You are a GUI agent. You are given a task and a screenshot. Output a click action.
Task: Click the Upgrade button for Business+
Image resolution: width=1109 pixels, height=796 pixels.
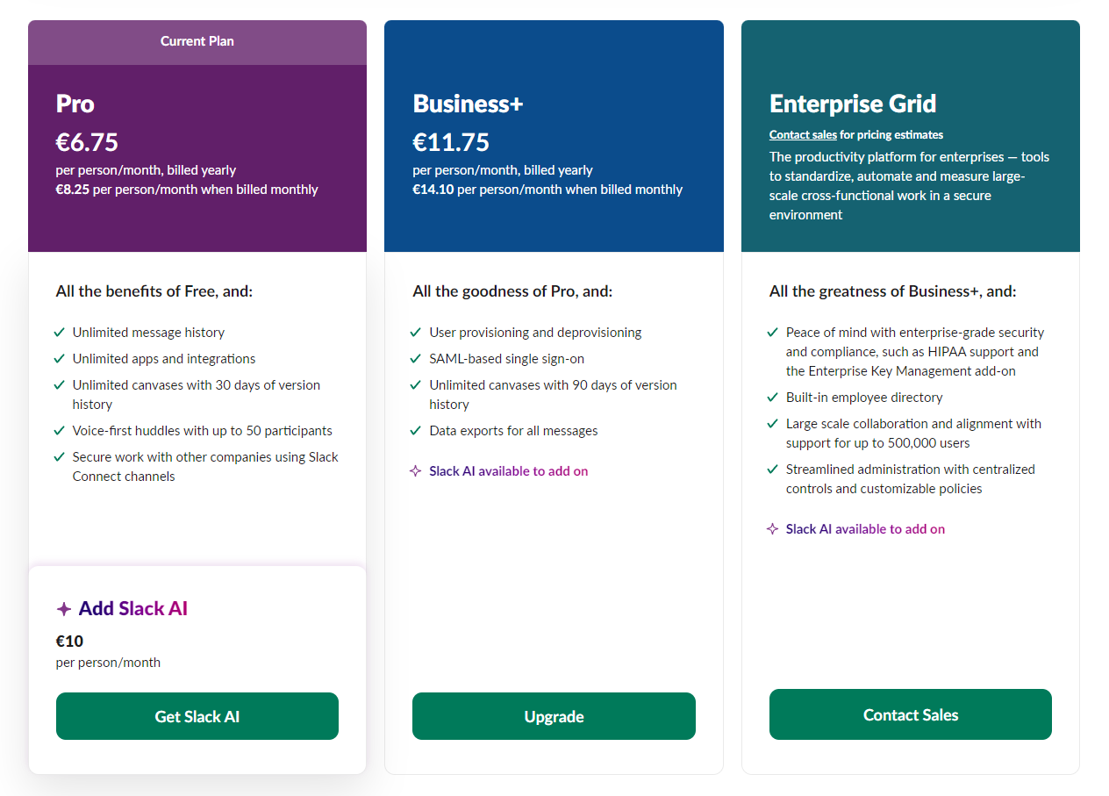554,716
